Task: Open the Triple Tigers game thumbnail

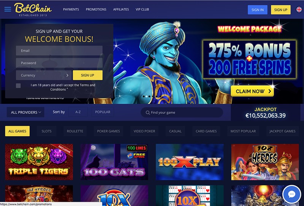Action: [x=39, y=162]
